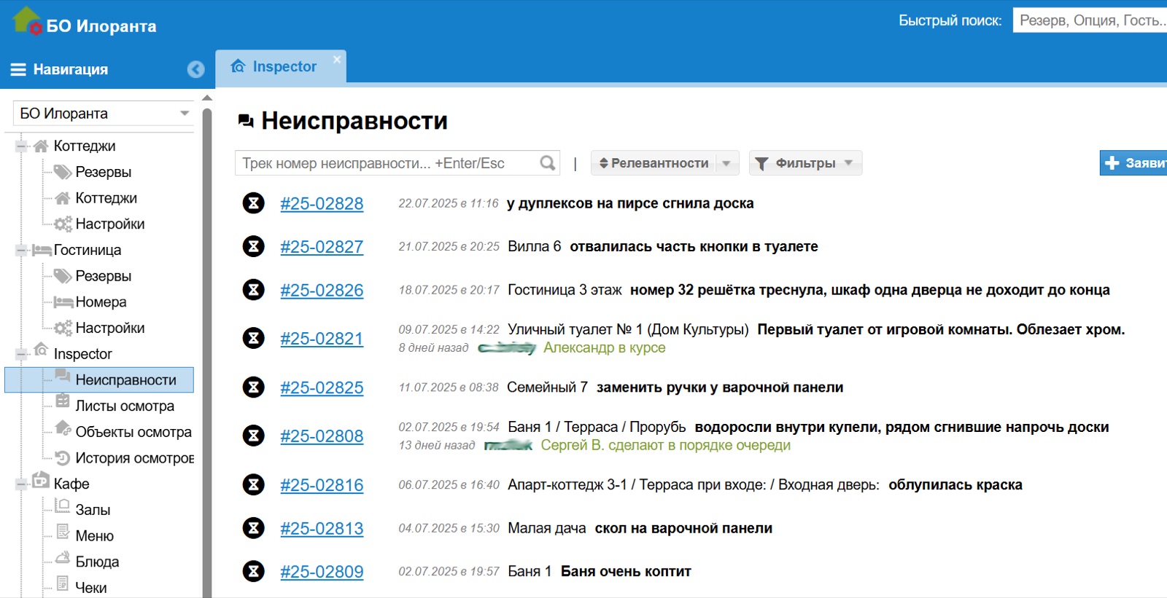The image size is (1167, 598).
Task: Collapse the navigation panel with the arrow icon
Action: point(195,69)
